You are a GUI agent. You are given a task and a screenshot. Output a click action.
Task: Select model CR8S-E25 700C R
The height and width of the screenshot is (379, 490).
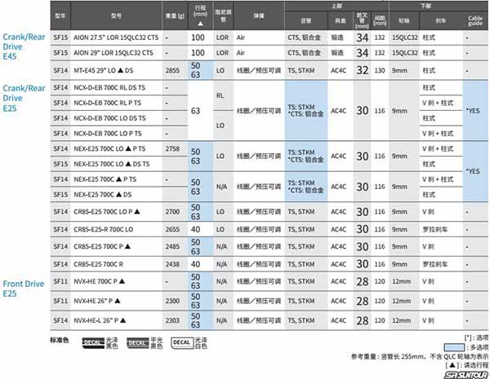(99, 264)
